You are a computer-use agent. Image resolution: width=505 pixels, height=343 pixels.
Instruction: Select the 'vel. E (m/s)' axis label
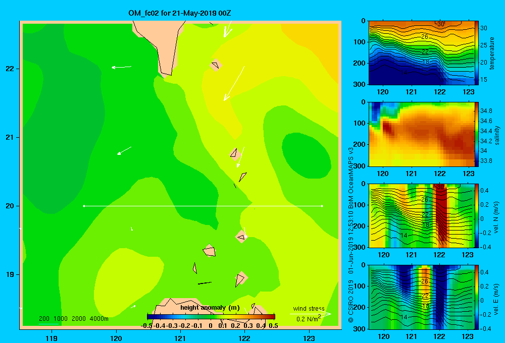click(x=496, y=299)
